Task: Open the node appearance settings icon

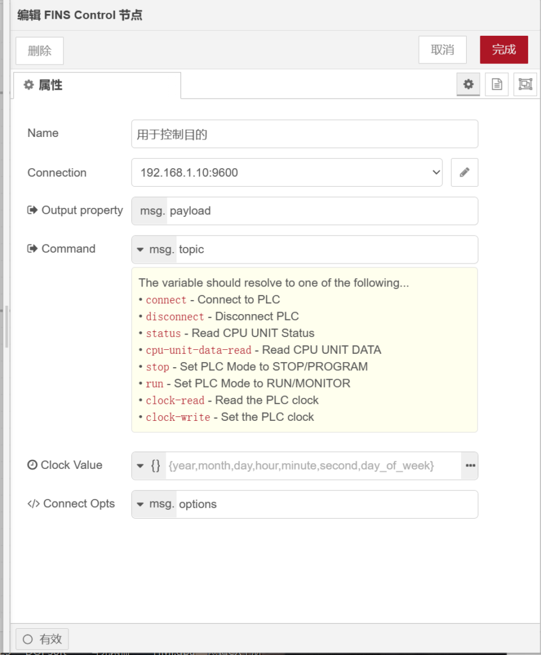Action: coord(525,84)
